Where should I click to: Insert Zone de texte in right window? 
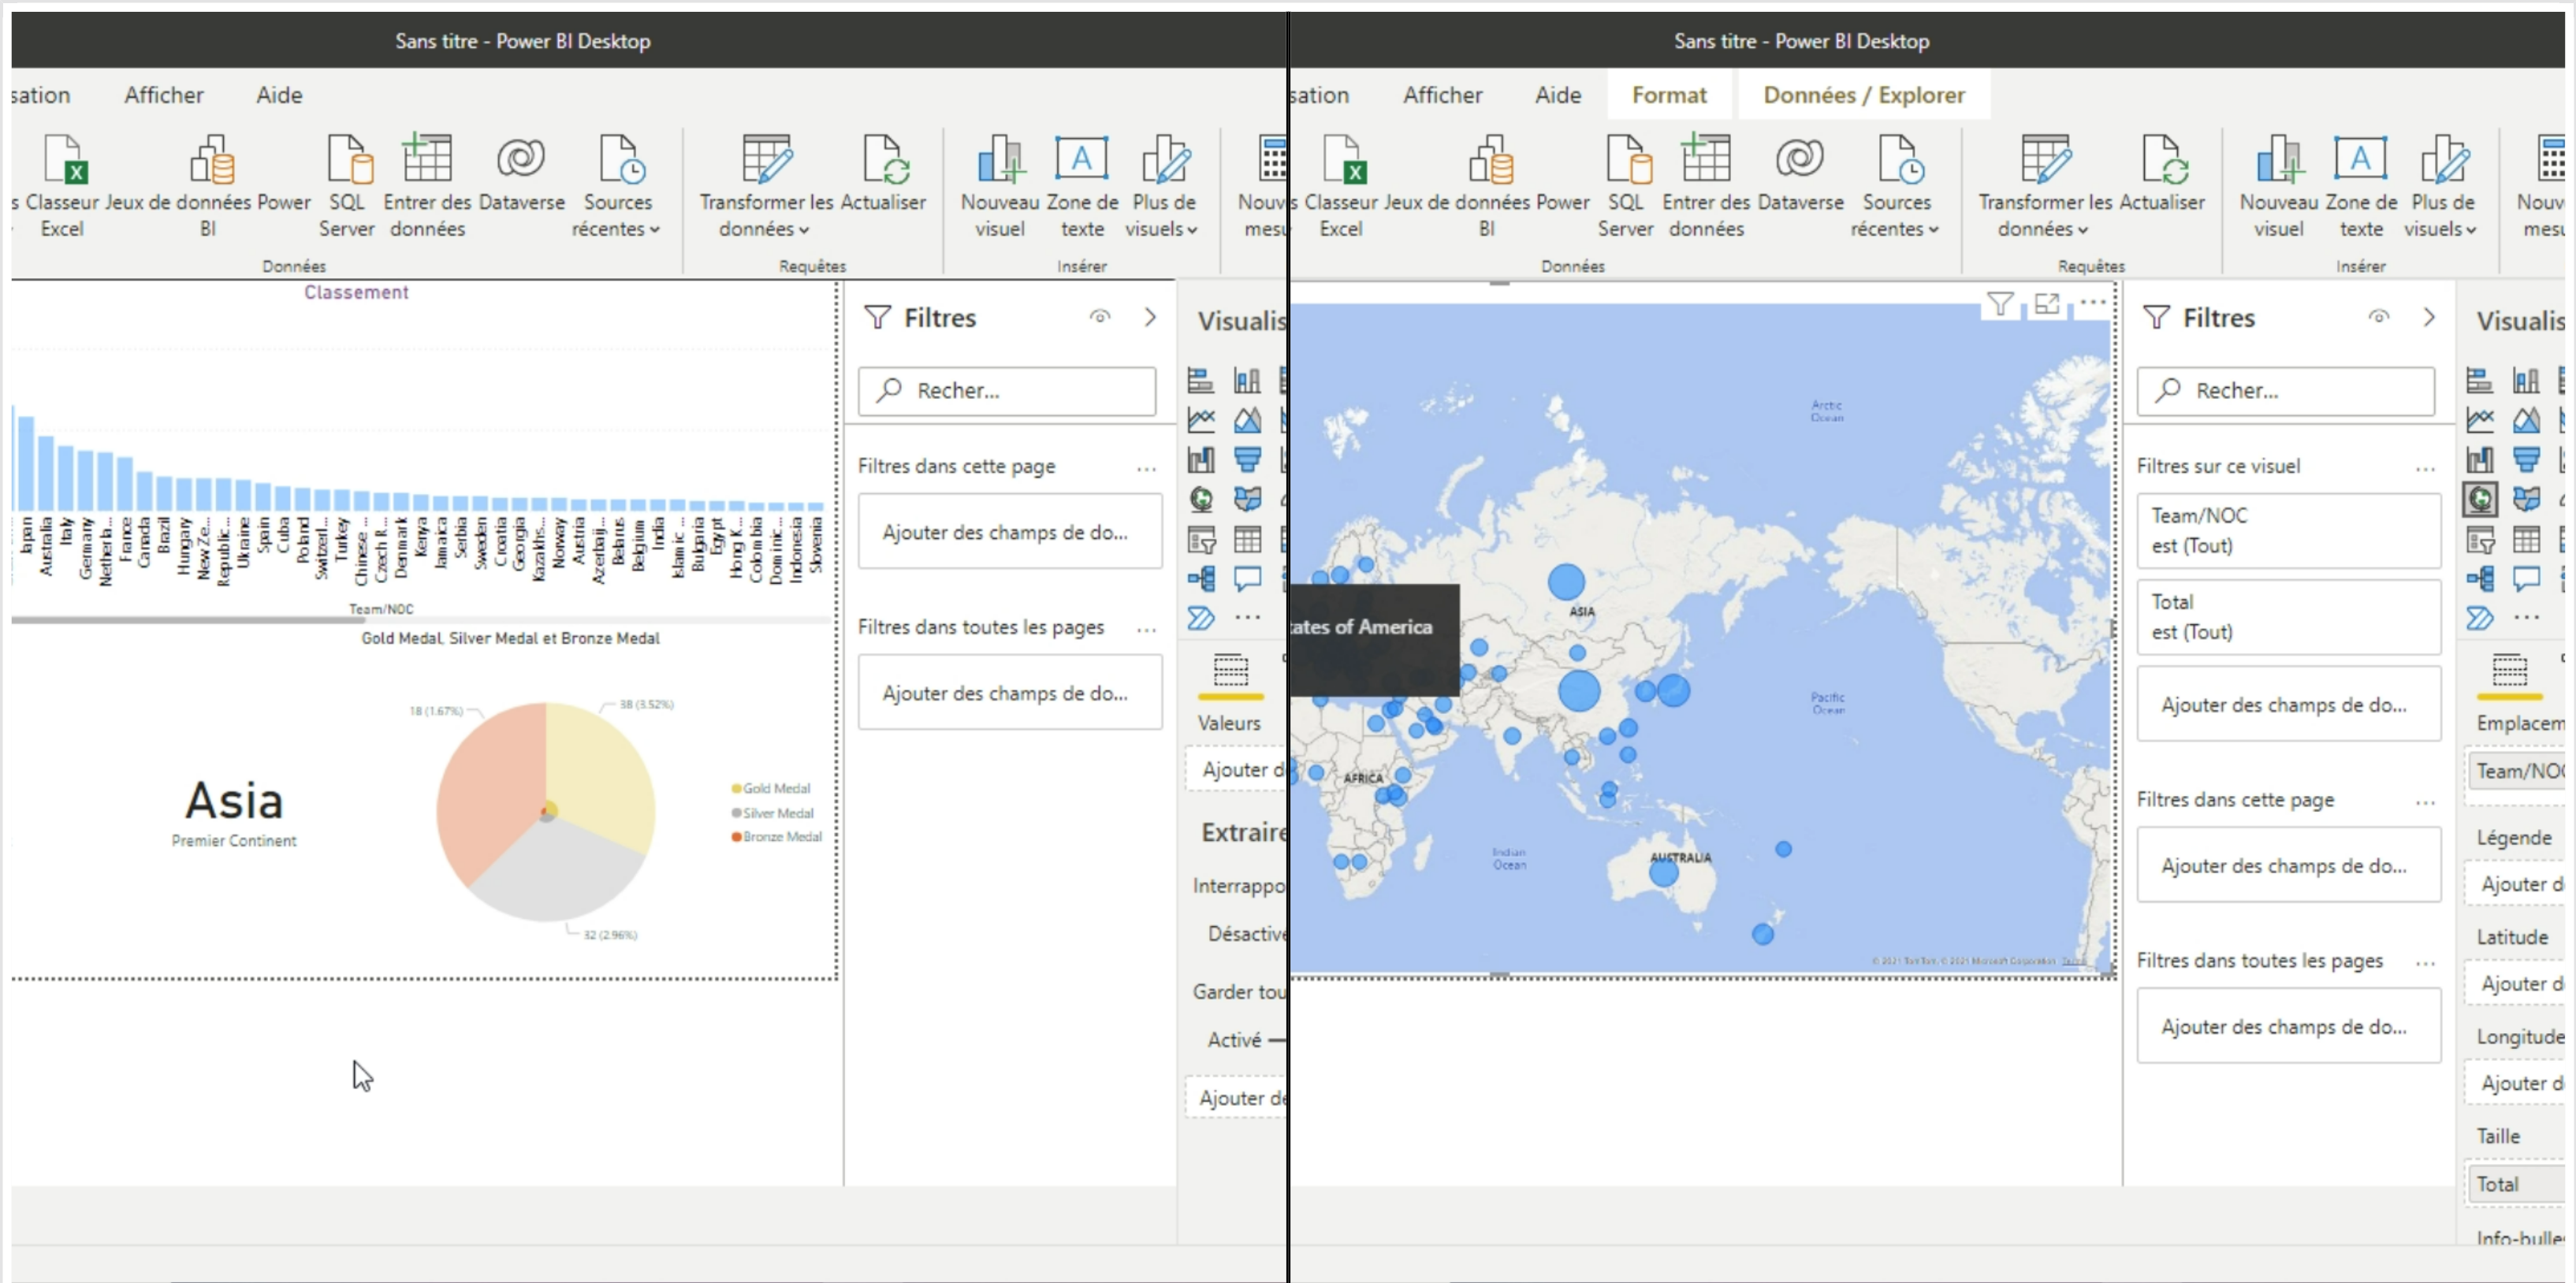click(x=2361, y=185)
